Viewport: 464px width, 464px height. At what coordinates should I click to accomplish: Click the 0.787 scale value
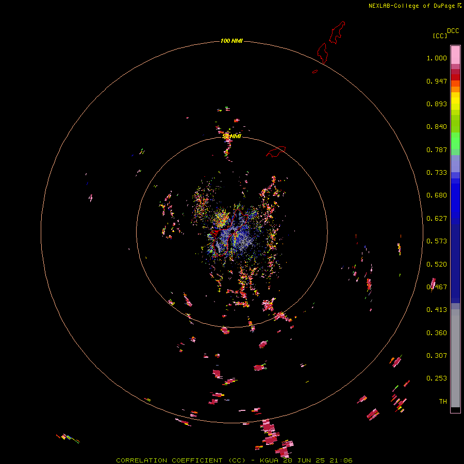(437, 150)
